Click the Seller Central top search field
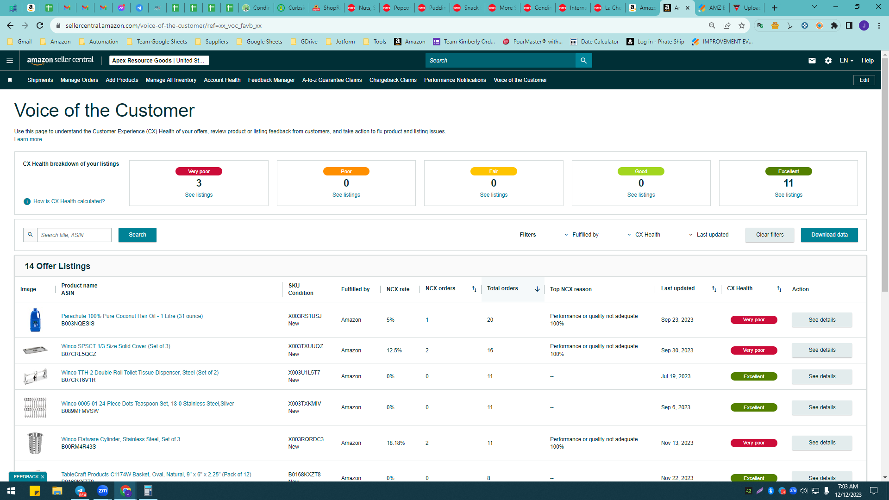 [501, 61]
